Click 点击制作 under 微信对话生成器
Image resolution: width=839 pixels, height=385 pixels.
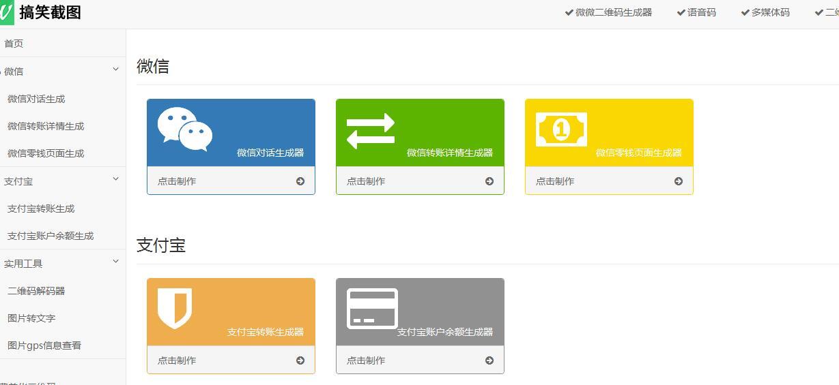[x=177, y=181]
